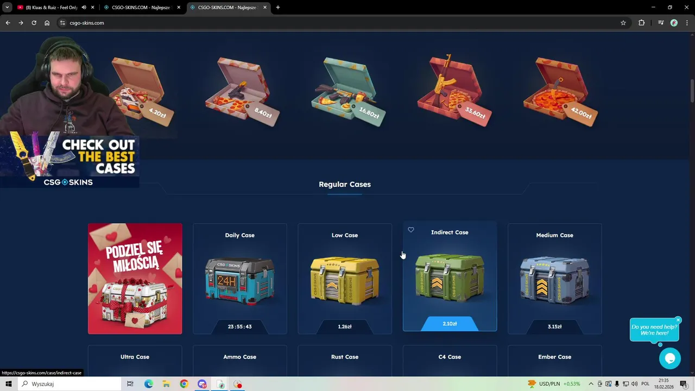The image size is (695, 391).
Task: Click the 23:55:43 timer on Daily Case
Action: [239, 326]
